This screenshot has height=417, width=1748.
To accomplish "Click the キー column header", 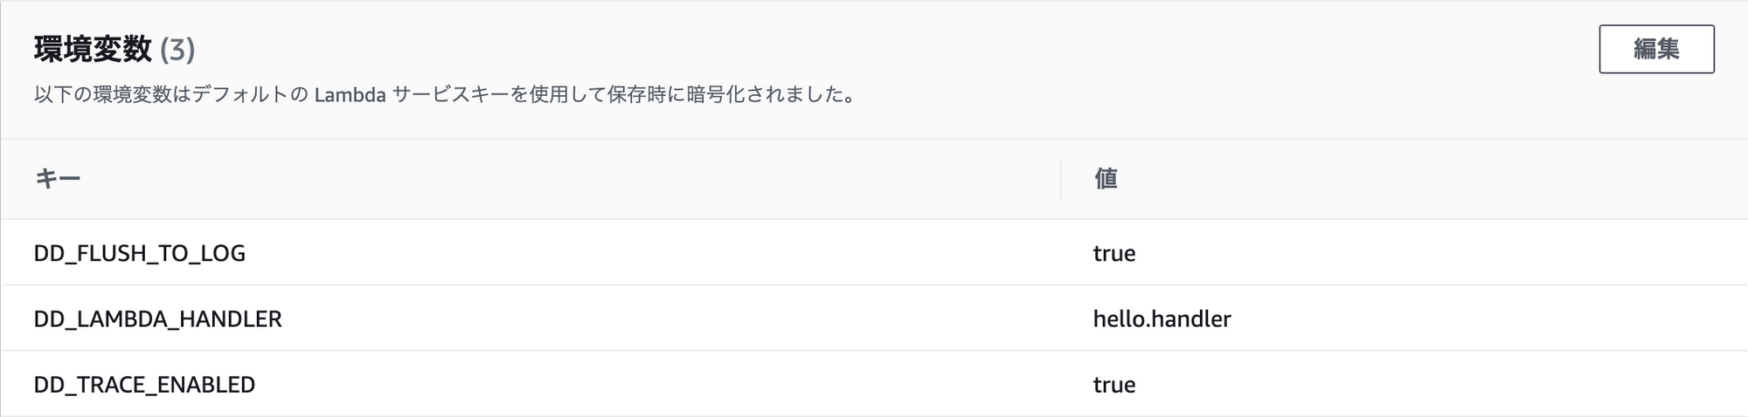I will 58,179.
